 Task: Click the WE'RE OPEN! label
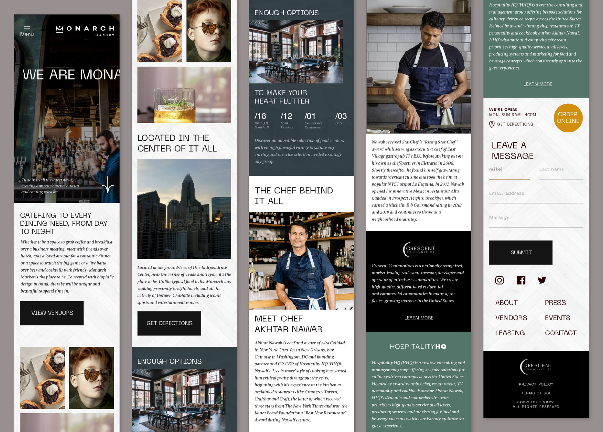(x=503, y=109)
